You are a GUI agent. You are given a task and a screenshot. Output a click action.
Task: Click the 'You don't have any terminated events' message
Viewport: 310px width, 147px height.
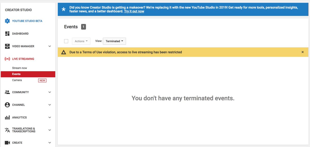pyautogui.click(x=183, y=98)
